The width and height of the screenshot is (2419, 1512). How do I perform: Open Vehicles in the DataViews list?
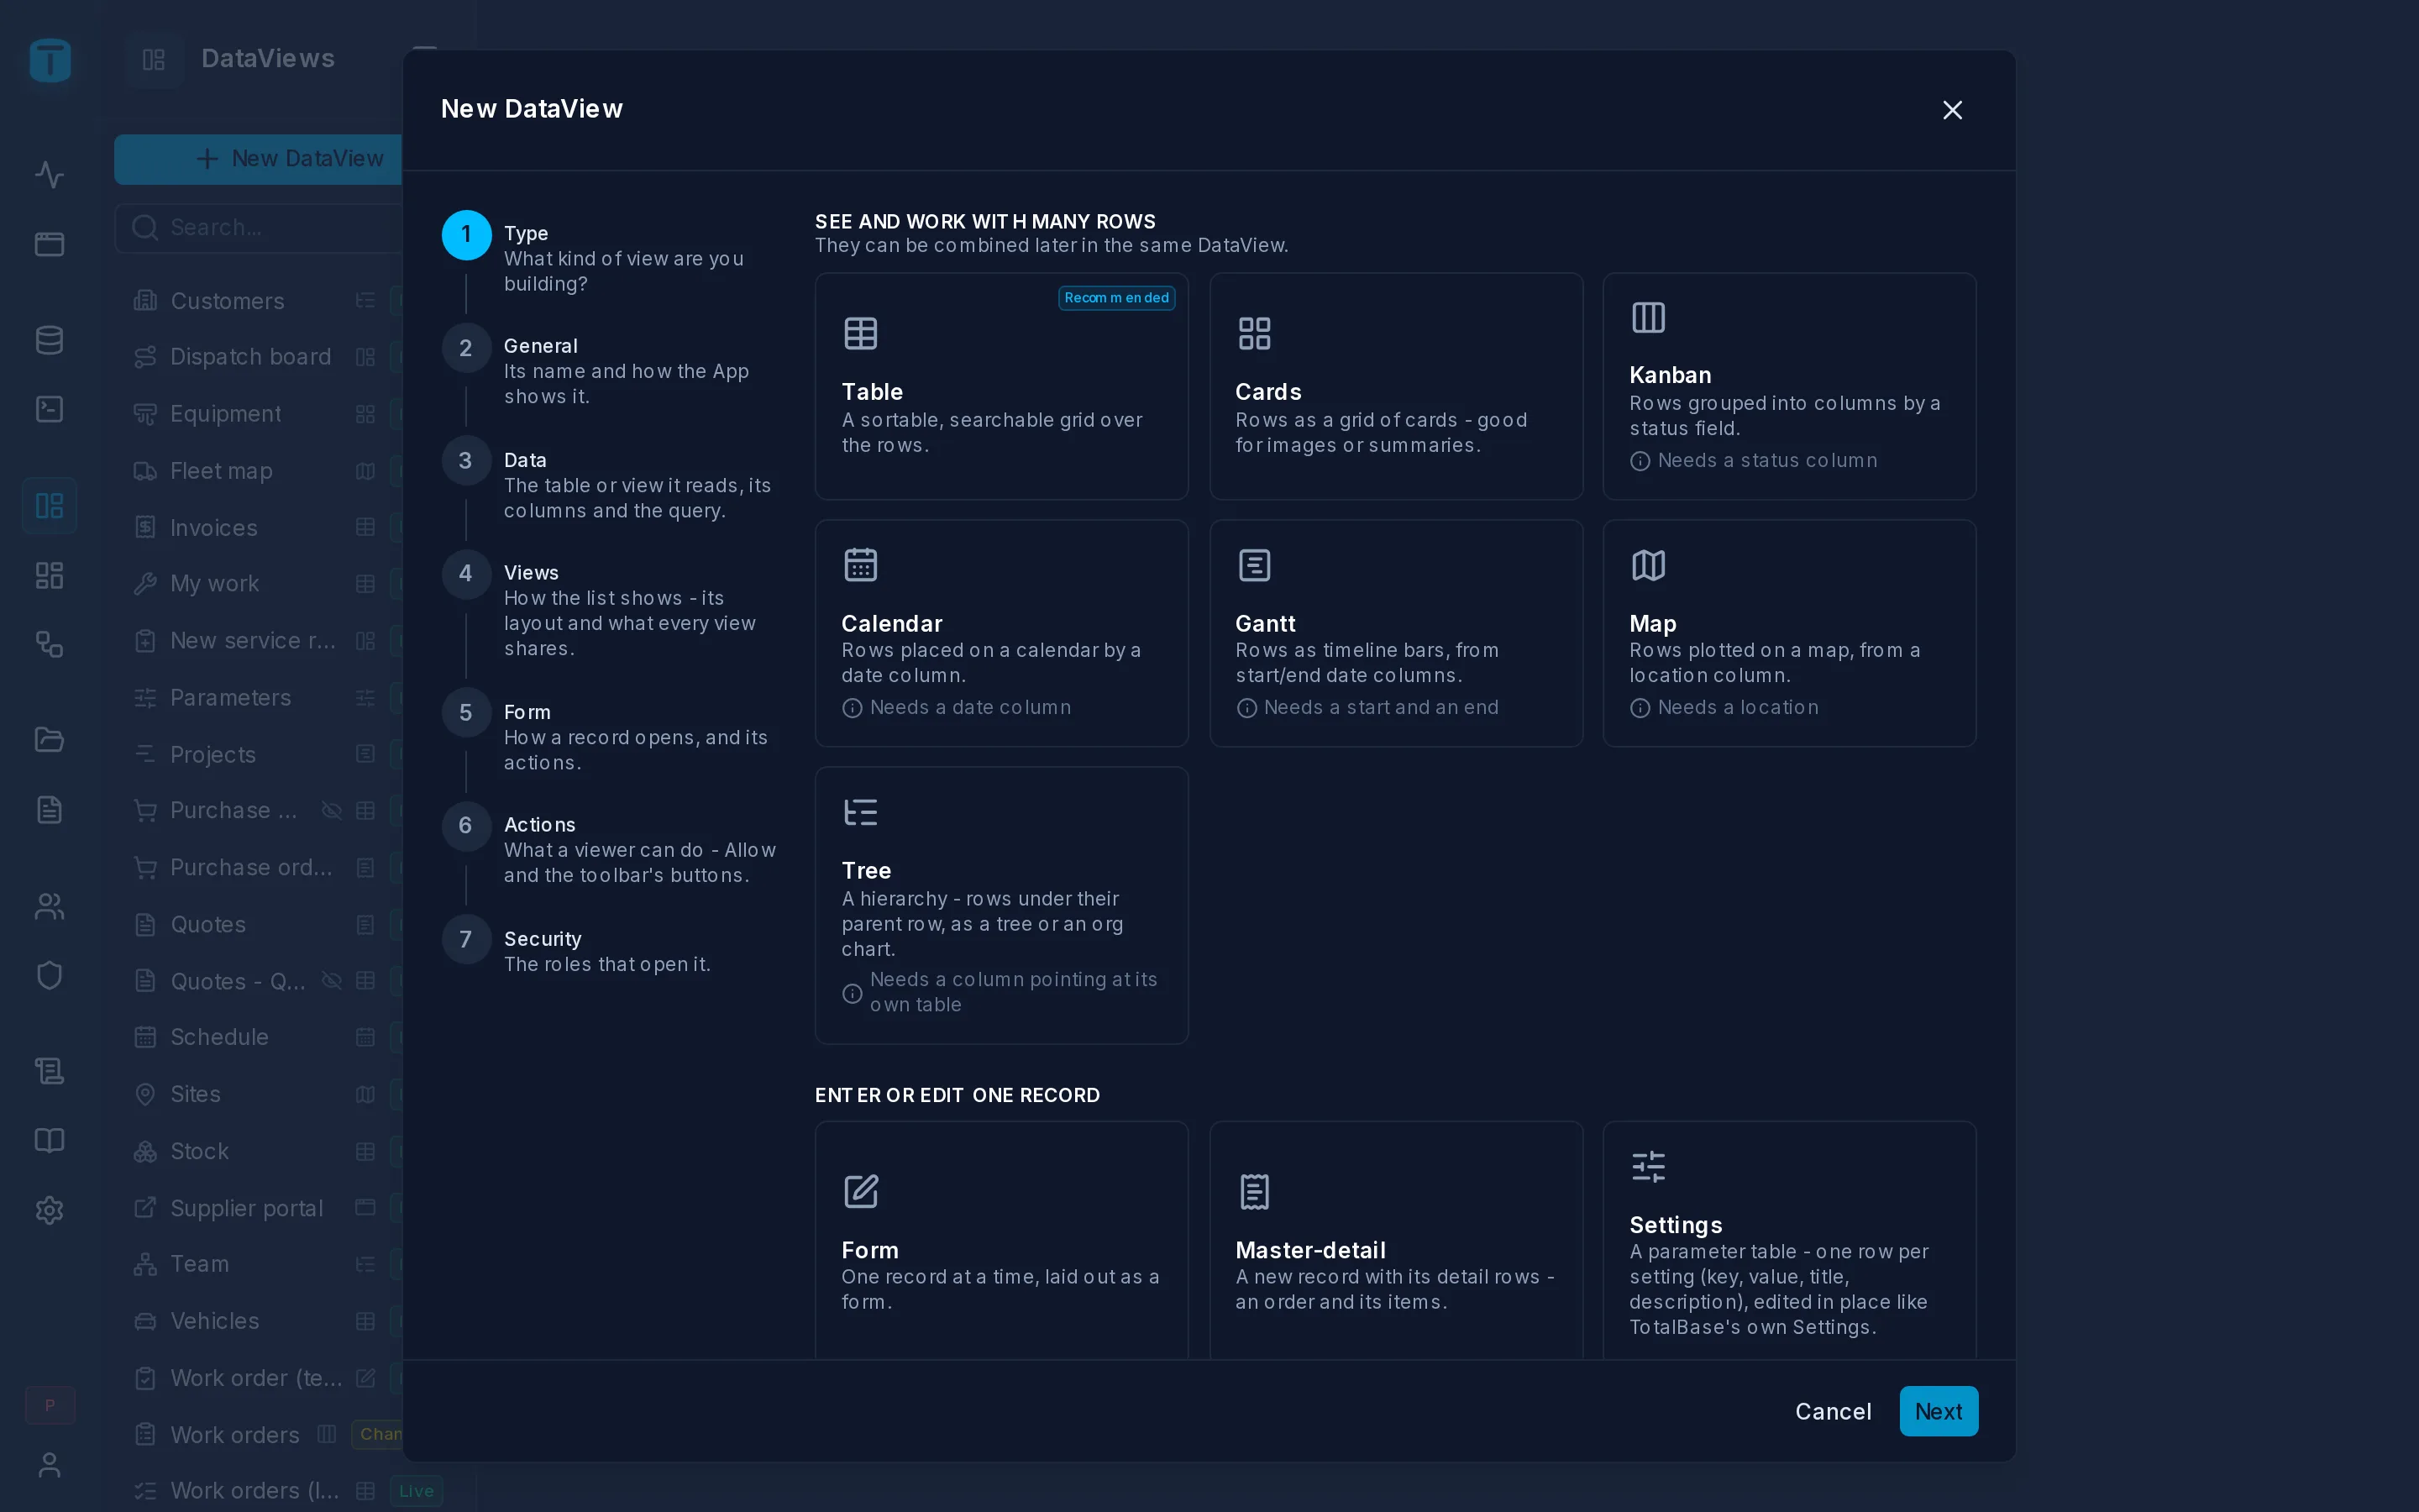click(x=259, y=1321)
